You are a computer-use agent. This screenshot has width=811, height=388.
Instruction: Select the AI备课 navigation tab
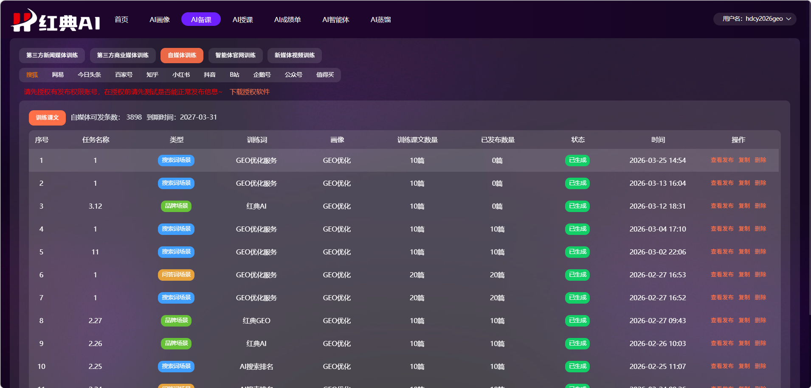[201, 20]
